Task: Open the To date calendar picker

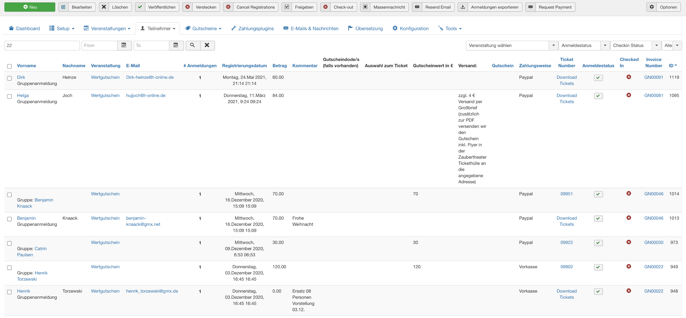Action: 176,45
